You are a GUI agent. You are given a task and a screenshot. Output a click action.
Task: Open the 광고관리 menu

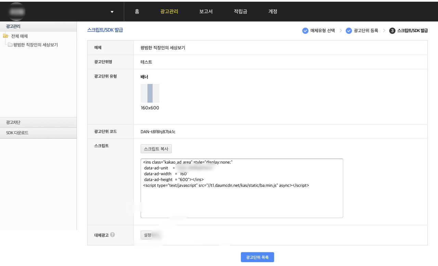[169, 12]
